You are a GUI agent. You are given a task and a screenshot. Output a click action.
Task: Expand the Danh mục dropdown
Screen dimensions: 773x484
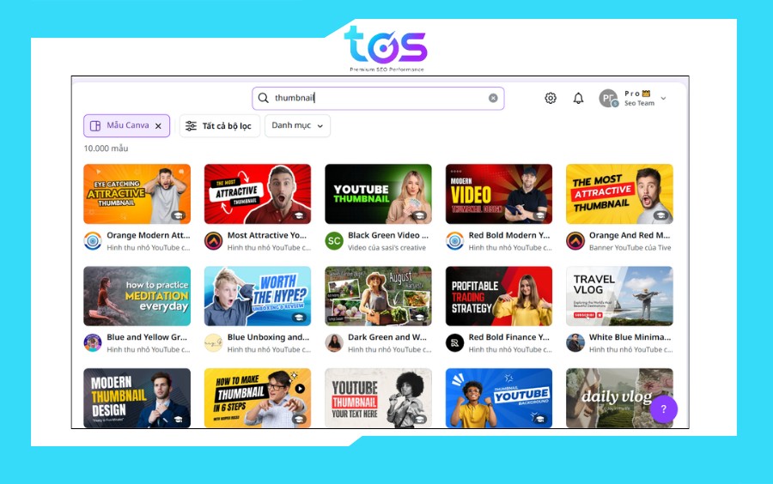297,126
